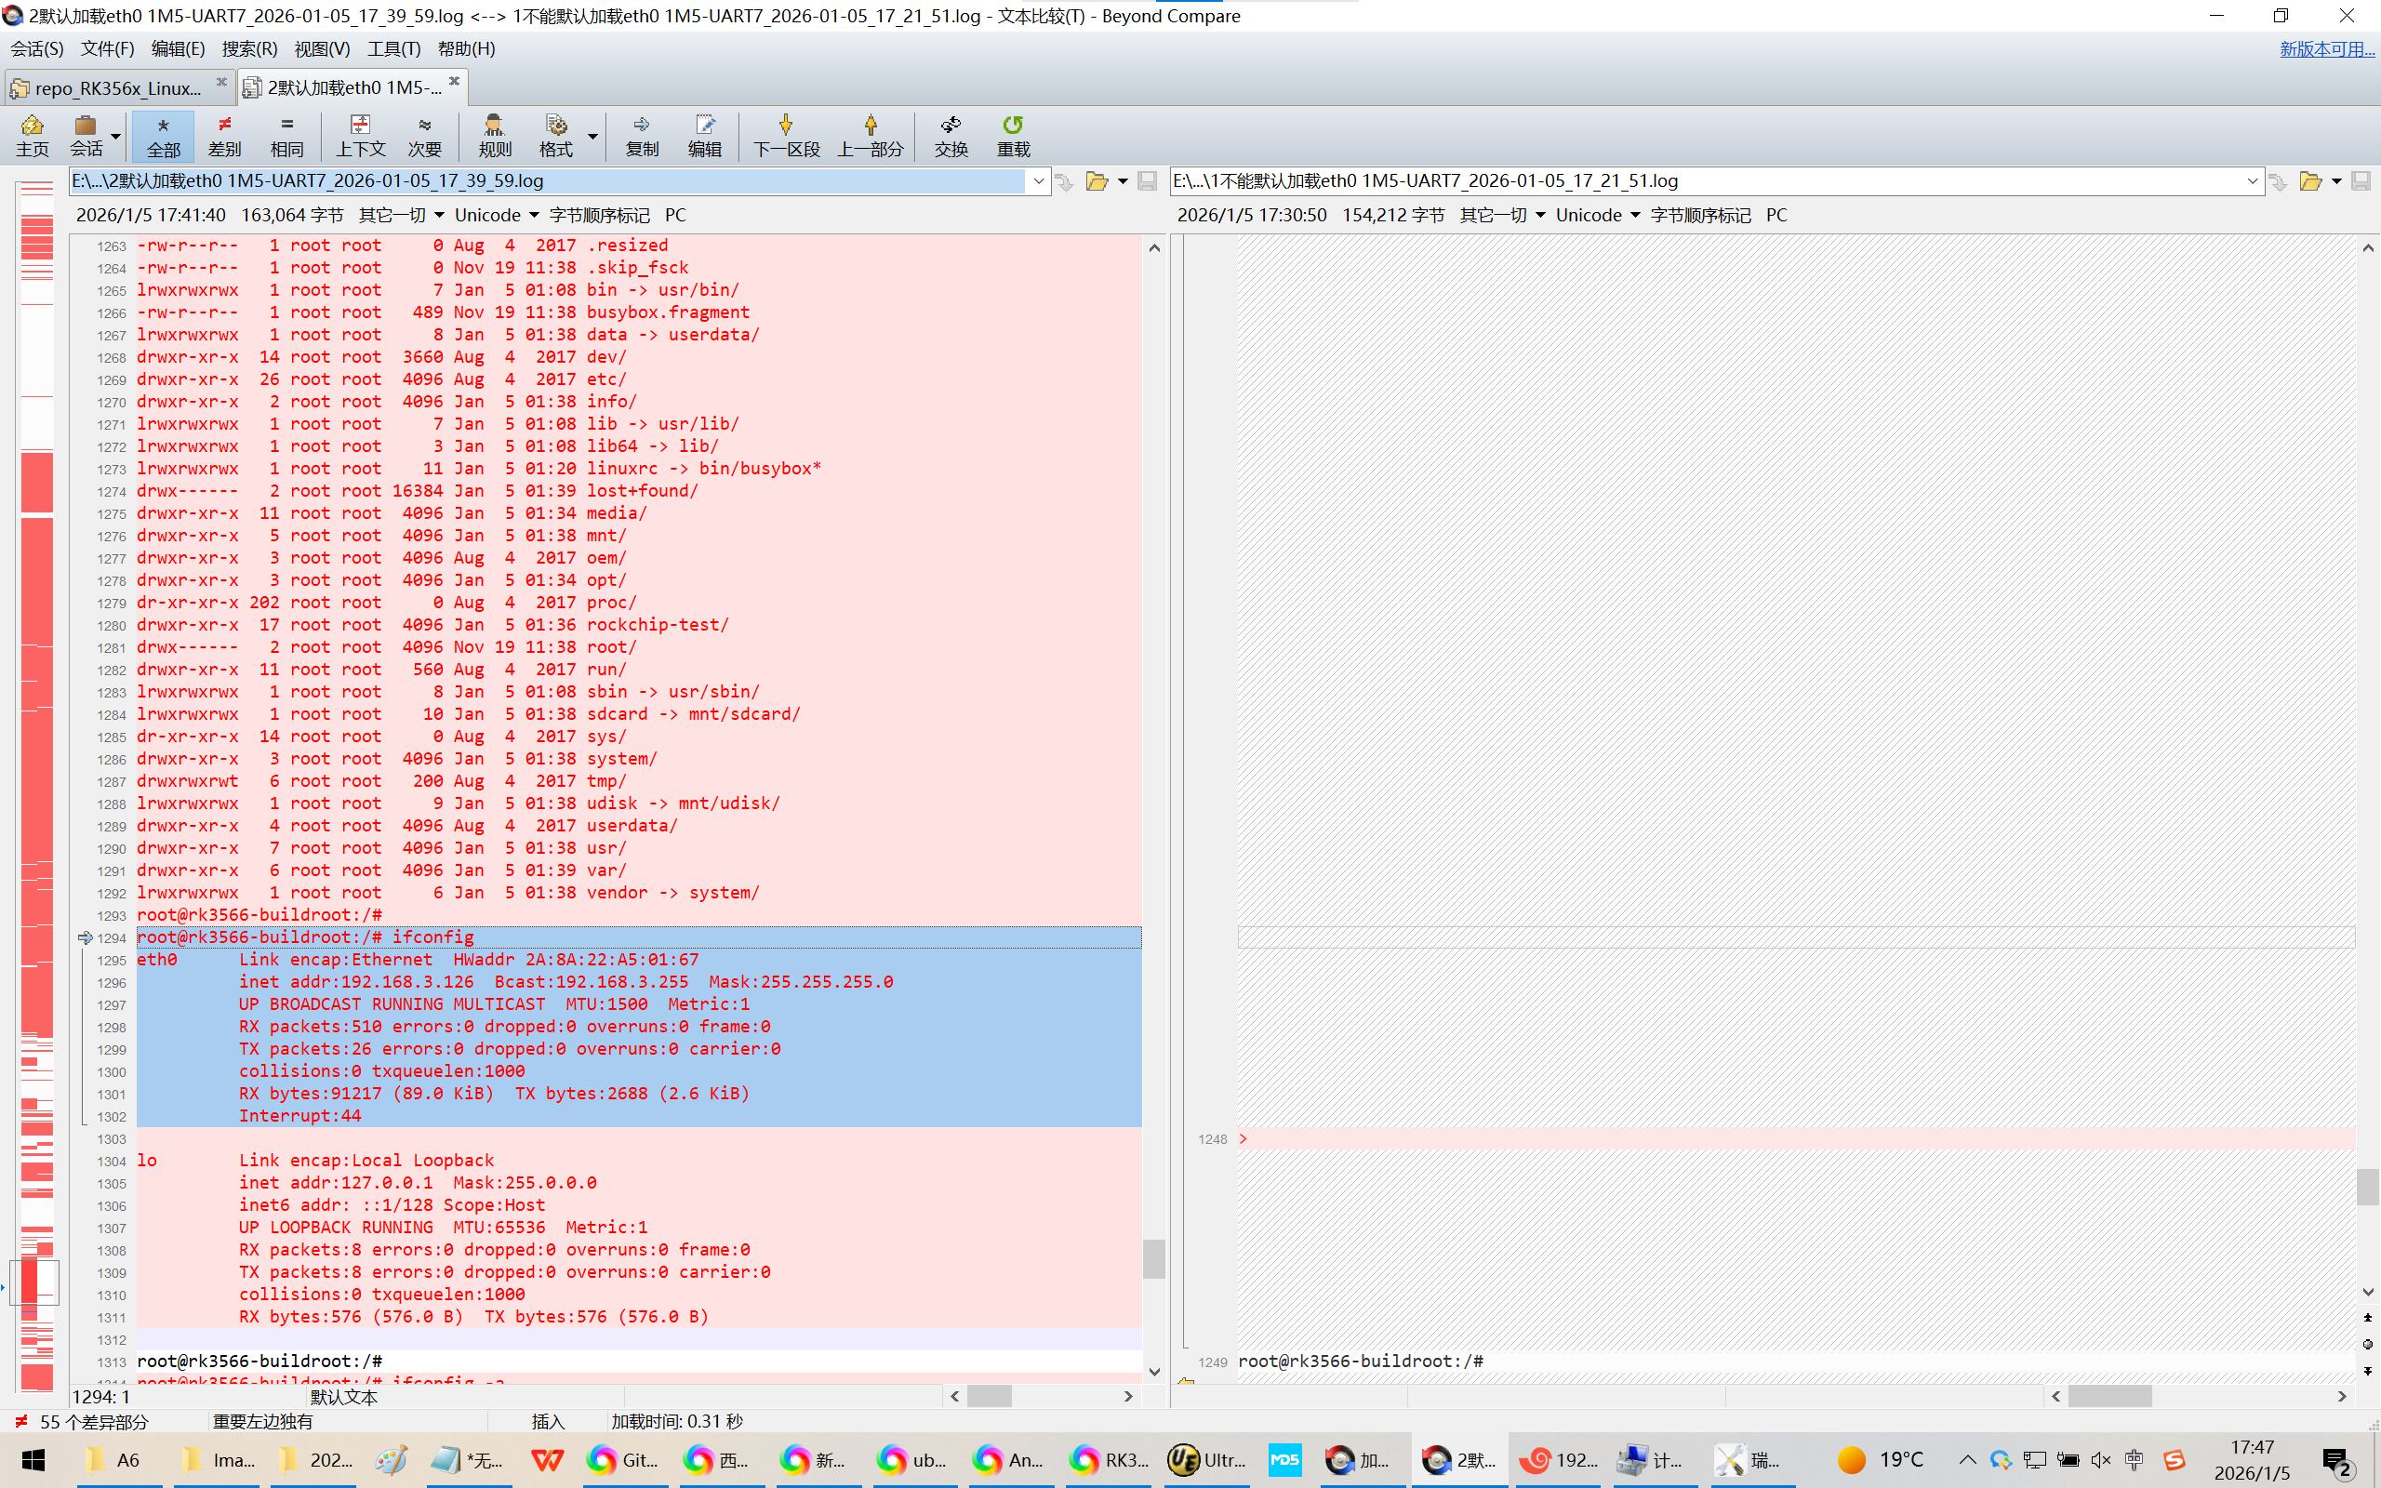The height and width of the screenshot is (1488, 2381).
Task: Open the 搜索(R) menu
Action: click(249, 48)
